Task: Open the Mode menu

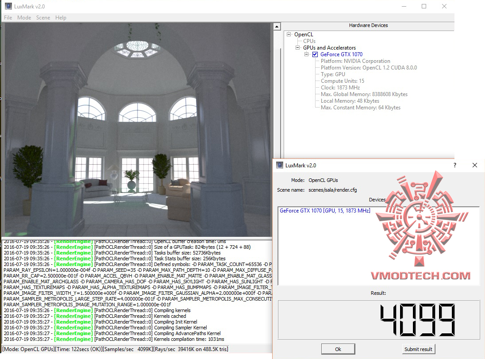Action: [x=24, y=18]
